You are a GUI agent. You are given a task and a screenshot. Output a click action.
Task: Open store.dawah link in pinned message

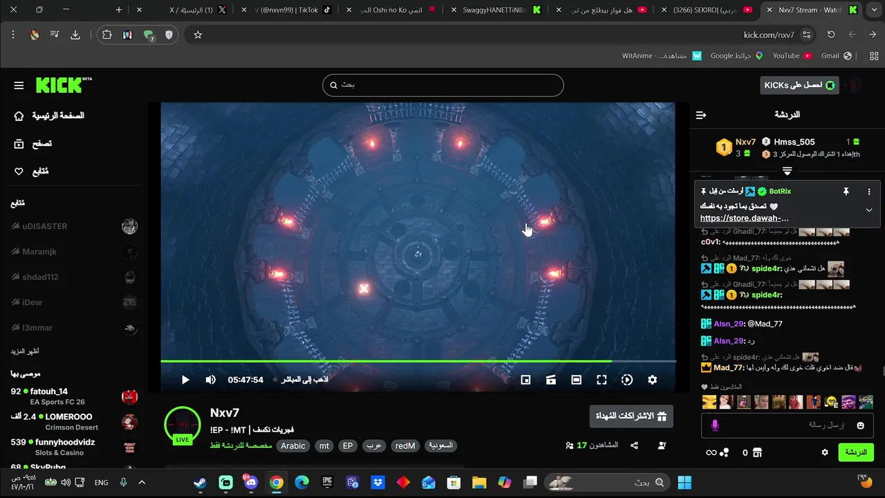coord(745,219)
